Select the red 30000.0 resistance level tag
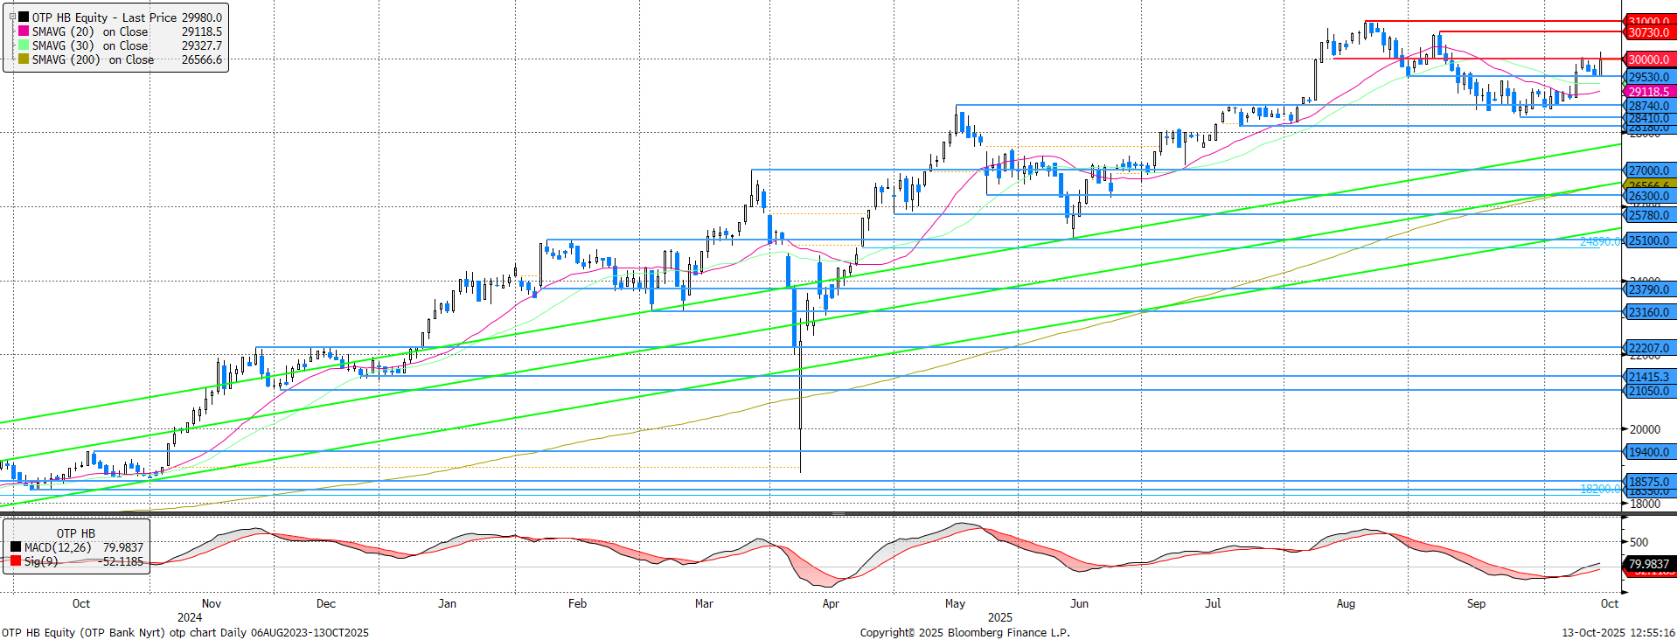 [x=1648, y=59]
